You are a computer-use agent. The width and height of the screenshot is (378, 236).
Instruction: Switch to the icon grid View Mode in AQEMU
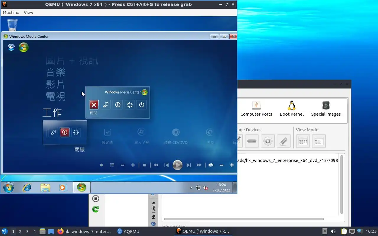303,141
